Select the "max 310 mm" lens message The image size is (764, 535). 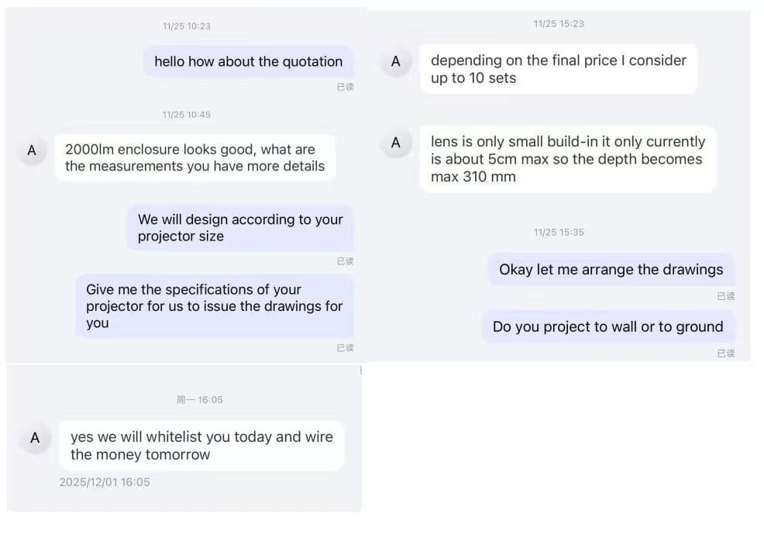(x=567, y=159)
